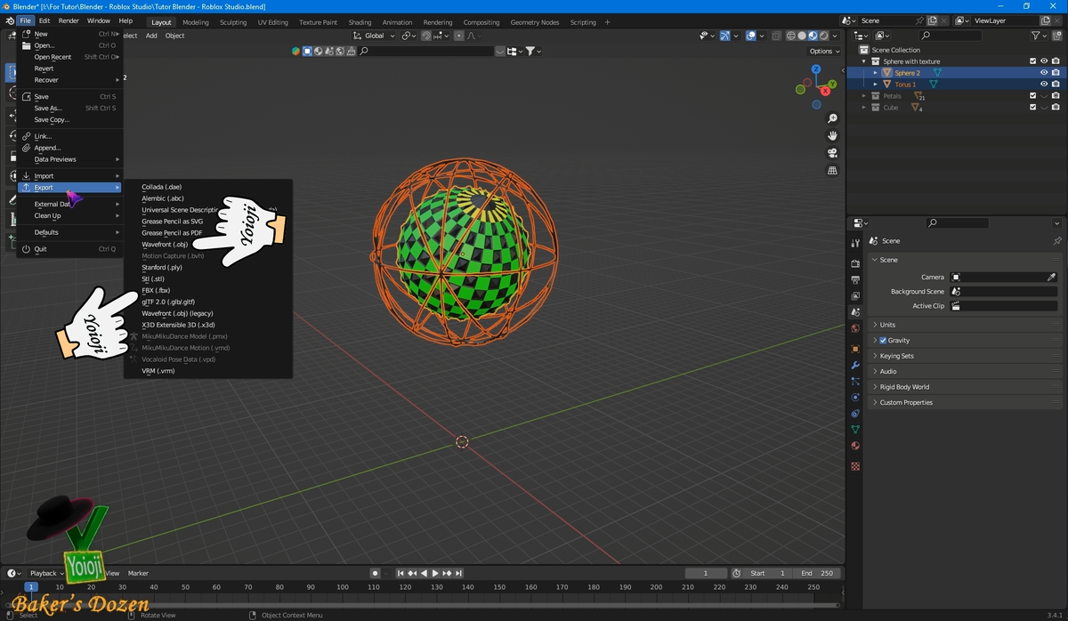
Task: Open the Texture properties checker icon
Action: pos(855,466)
